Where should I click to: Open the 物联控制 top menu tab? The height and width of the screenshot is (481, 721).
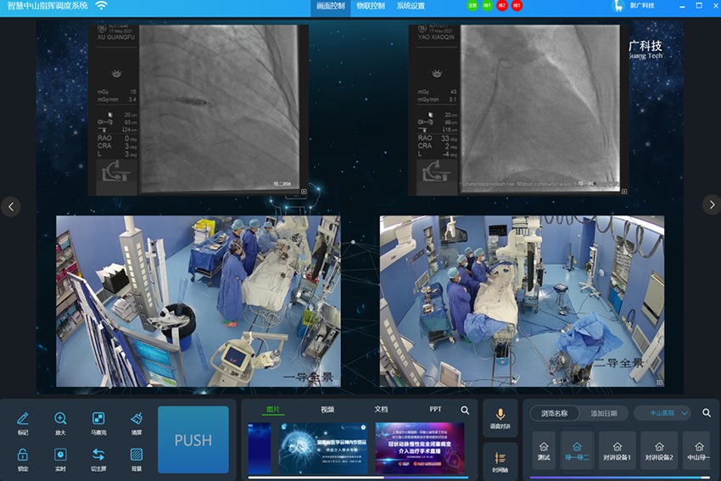pos(370,6)
